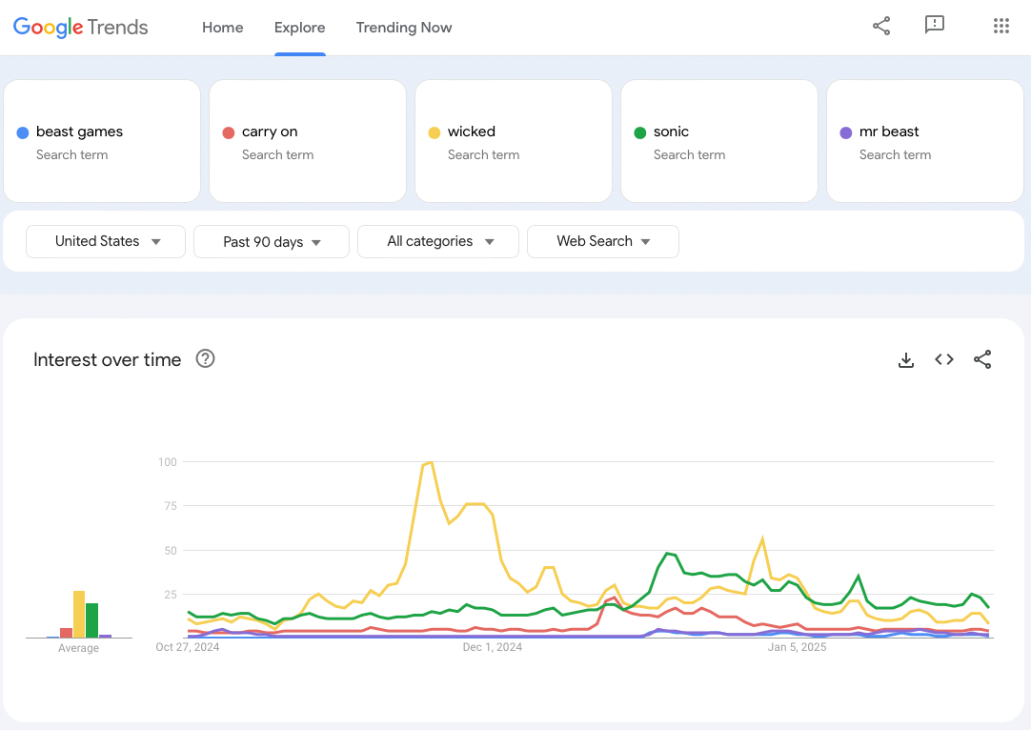Image resolution: width=1031 pixels, height=730 pixels.
Task: Click the Interest over time heading
Action: pyautogui.click(x=107, y=359)
